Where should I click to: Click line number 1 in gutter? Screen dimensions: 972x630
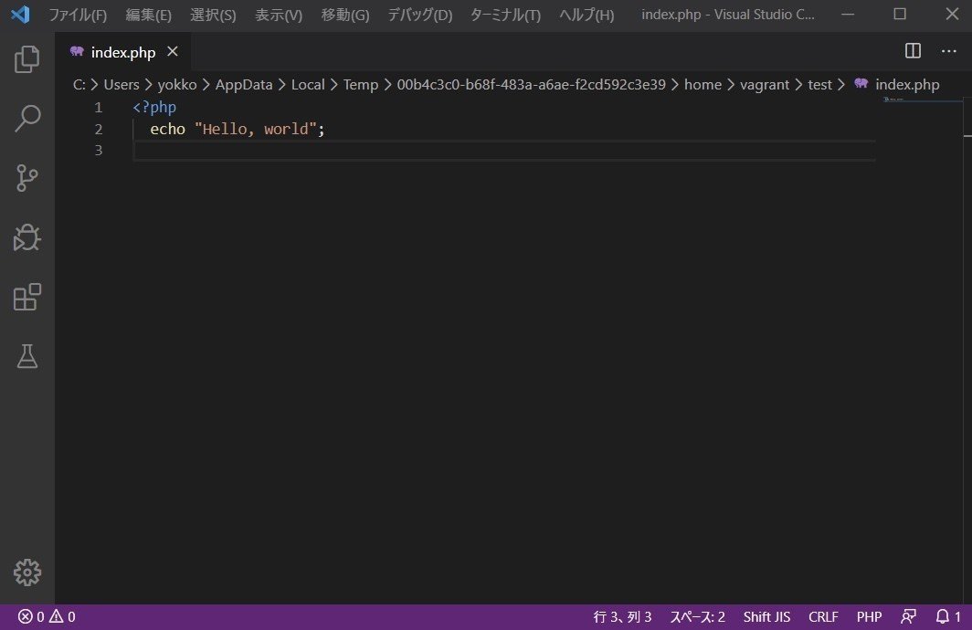98,107
